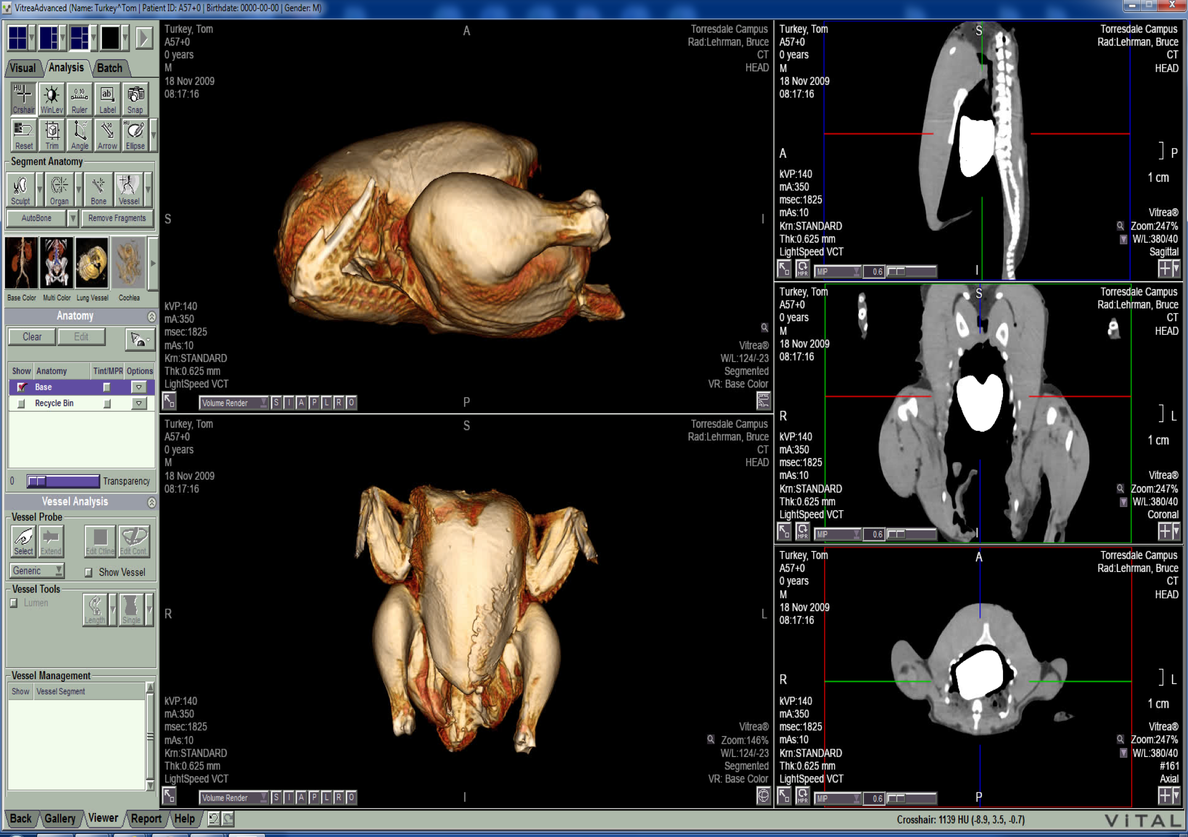Click MPR icon in sagittal view
This screenshot has width=1188, height=837.
(802, 268)
